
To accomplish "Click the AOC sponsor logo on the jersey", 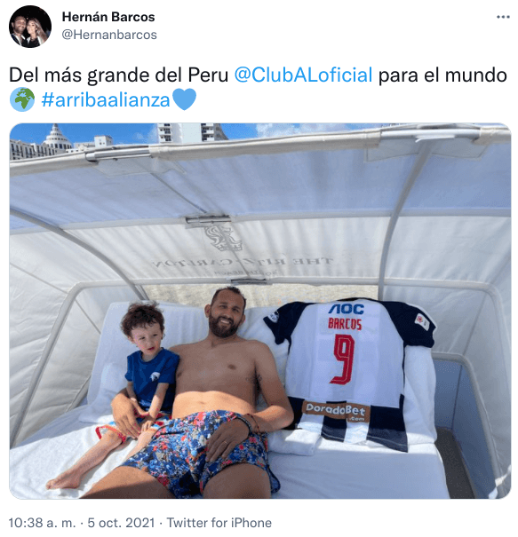I will point(347,309).
